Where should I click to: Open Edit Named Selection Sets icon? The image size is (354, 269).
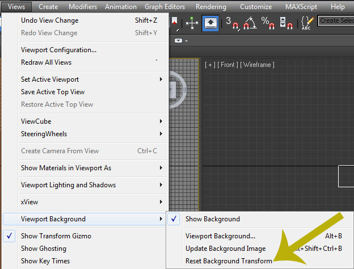pos(307,23)
